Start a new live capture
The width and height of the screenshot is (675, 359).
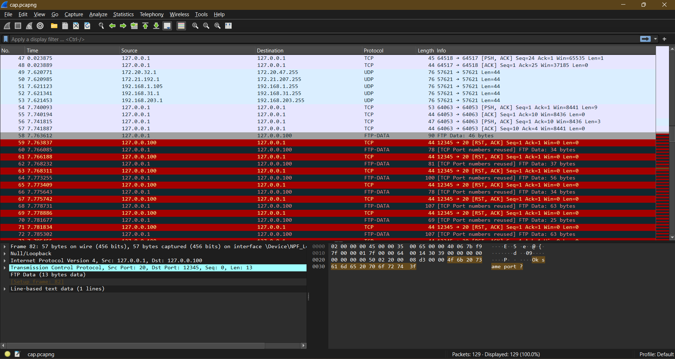(x=6, y=26)
